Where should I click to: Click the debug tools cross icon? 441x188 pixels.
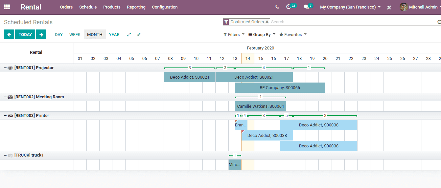click(389, 7)
